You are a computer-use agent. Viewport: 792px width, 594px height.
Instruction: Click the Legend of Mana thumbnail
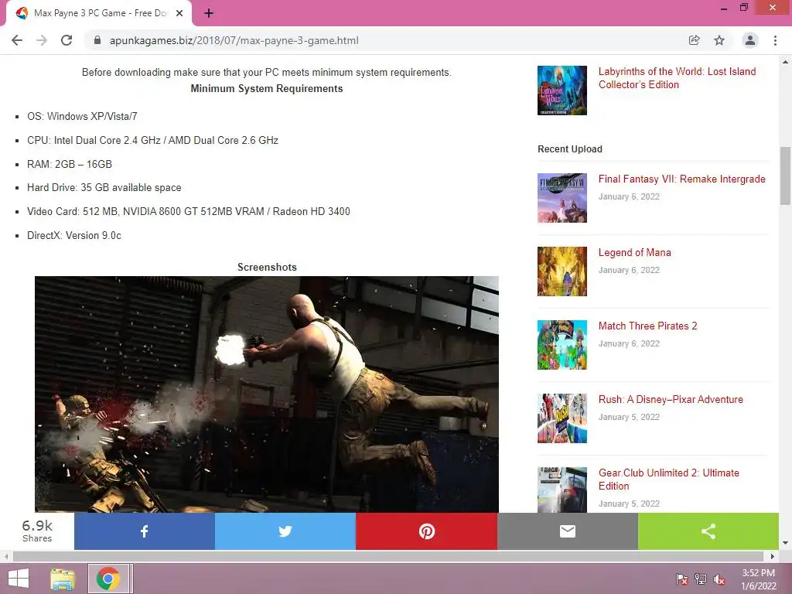coord(562,271)
